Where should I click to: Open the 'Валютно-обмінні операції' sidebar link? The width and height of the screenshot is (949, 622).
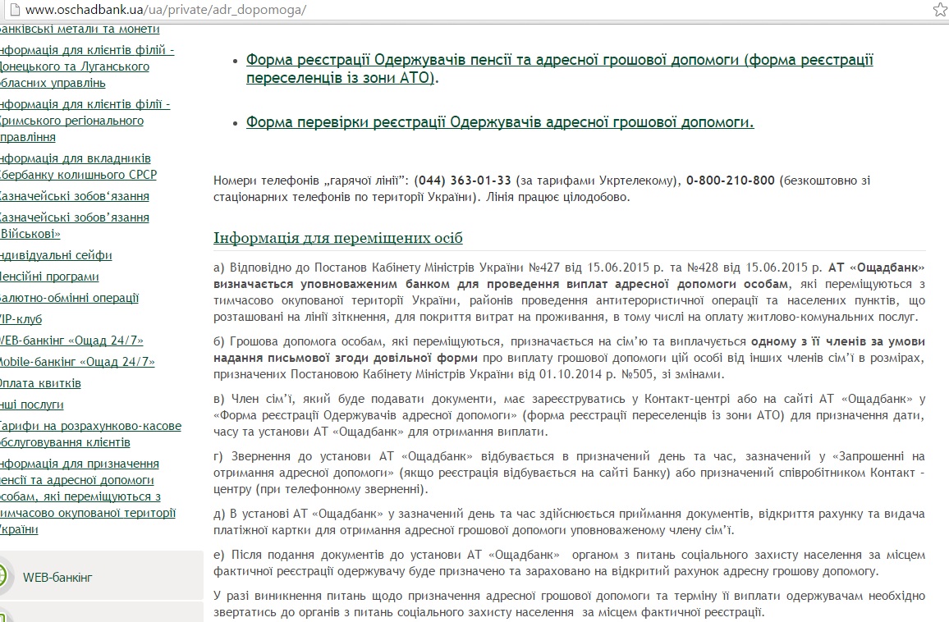click(69, 298)
